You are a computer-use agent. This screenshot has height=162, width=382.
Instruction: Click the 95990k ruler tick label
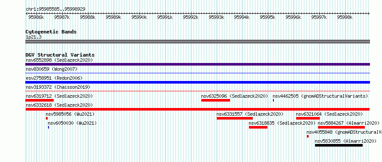pos(139,17)
